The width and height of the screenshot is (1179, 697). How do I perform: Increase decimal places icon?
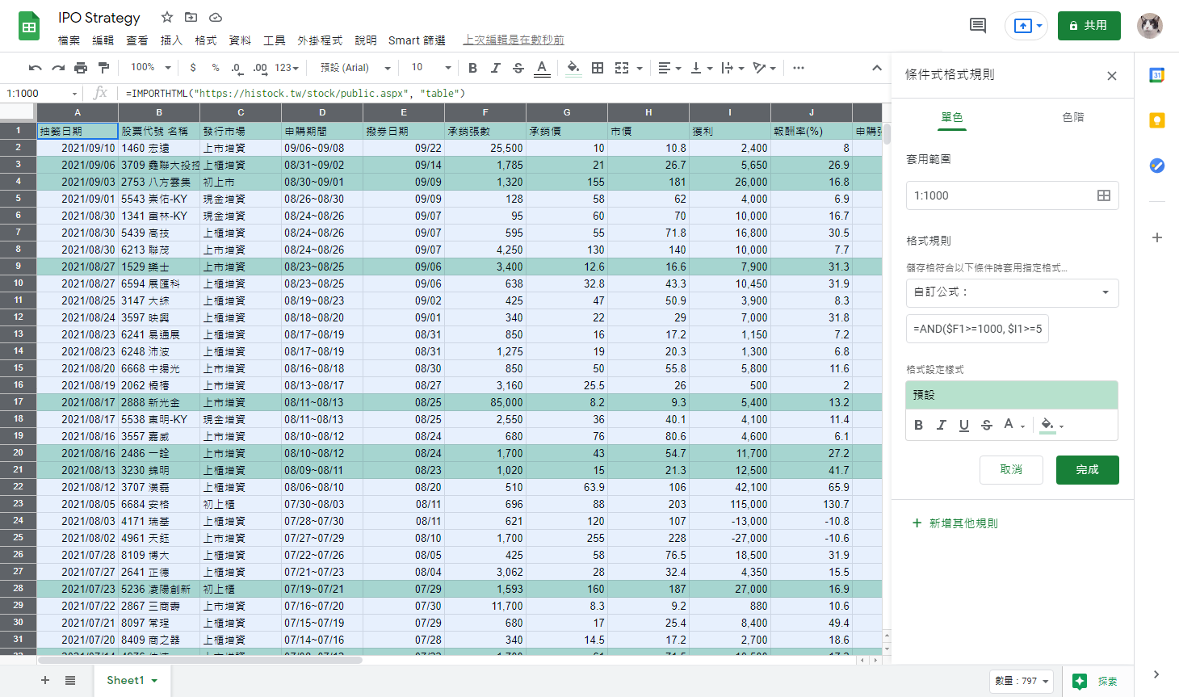click(260, 68)
